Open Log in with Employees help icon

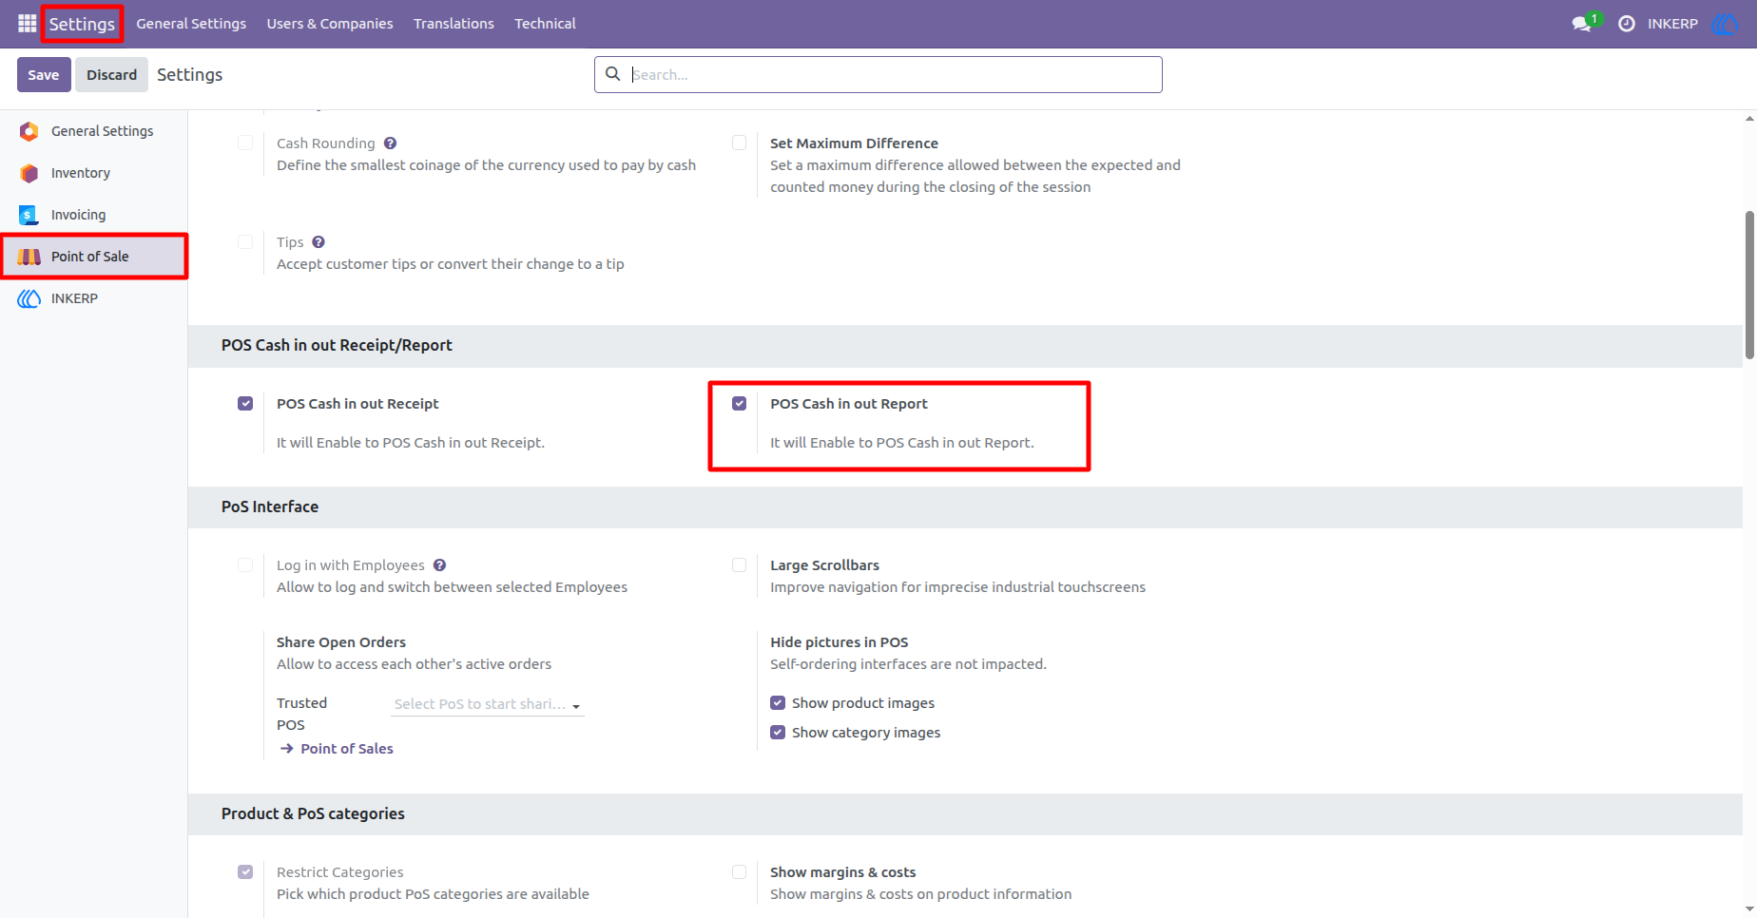pos(439,565)
